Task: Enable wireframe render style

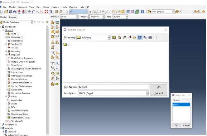Action: [x=114, y=11]
